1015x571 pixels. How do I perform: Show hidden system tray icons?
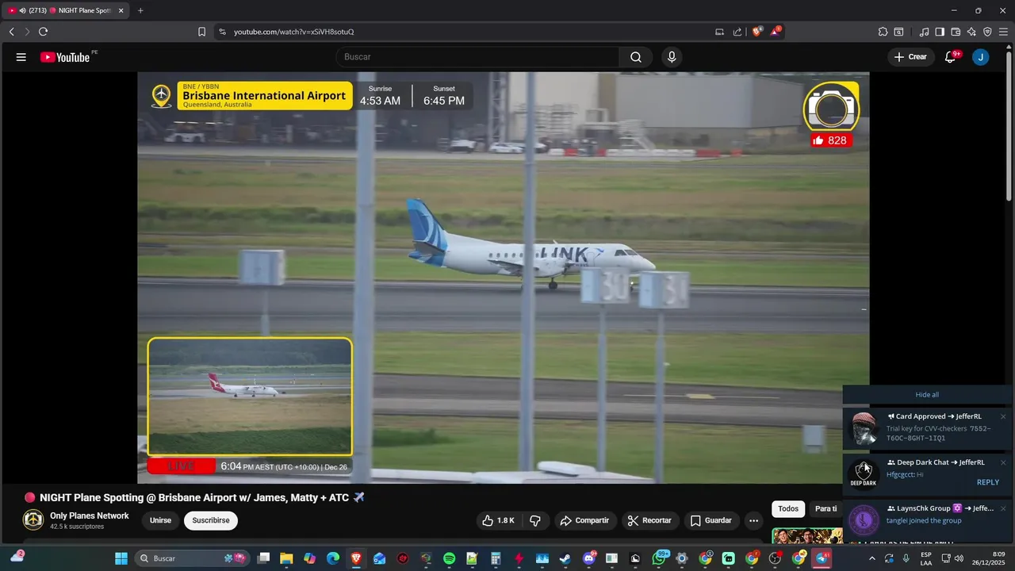[872, 558]
